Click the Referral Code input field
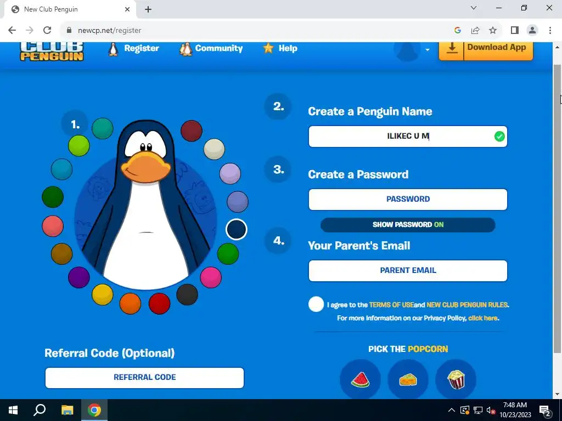562x421 pixels. coord(144,378)
